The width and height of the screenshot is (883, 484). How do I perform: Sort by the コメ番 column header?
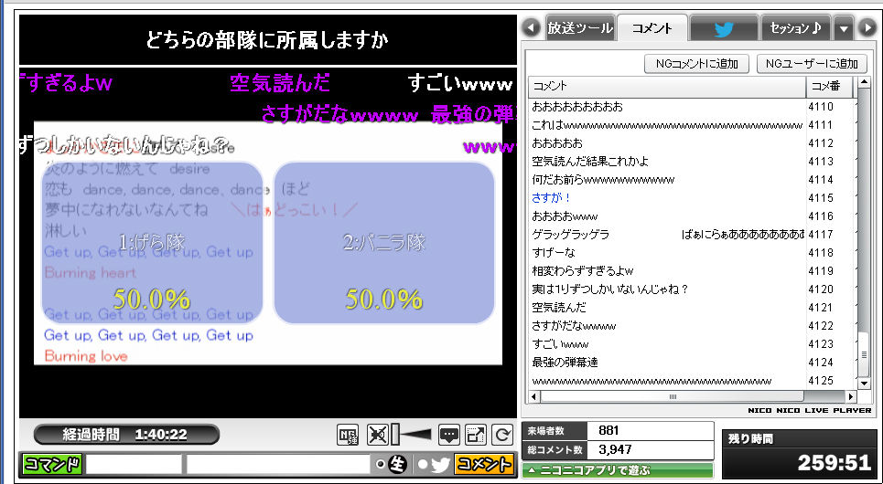coord(830,86)
